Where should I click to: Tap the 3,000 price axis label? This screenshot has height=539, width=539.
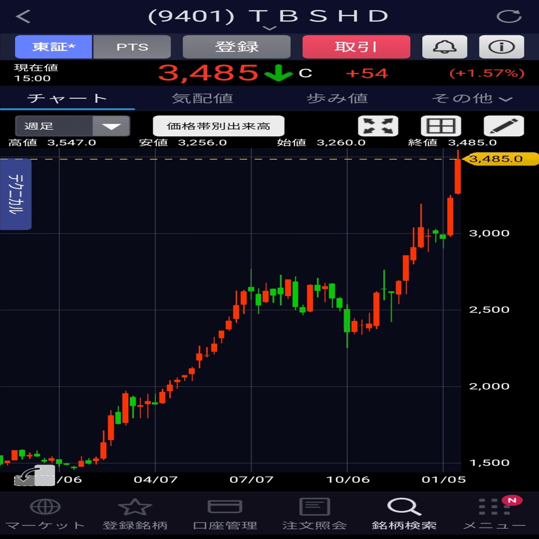pos(489,233)
